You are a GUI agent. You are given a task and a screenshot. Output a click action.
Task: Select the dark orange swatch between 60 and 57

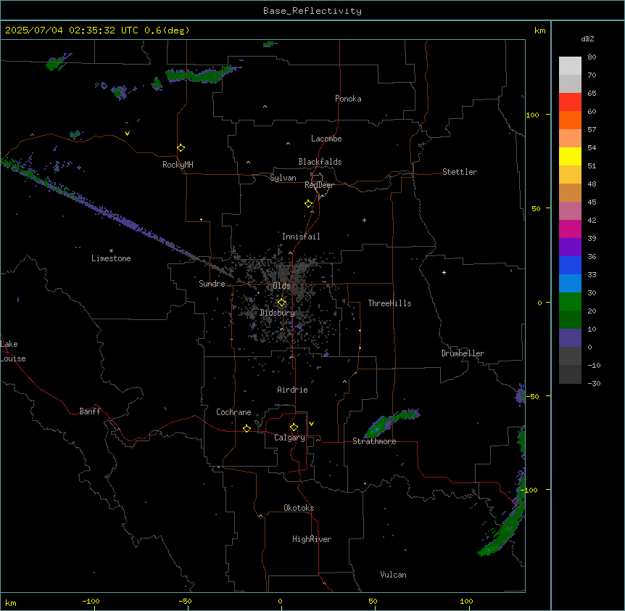[570, 120]
